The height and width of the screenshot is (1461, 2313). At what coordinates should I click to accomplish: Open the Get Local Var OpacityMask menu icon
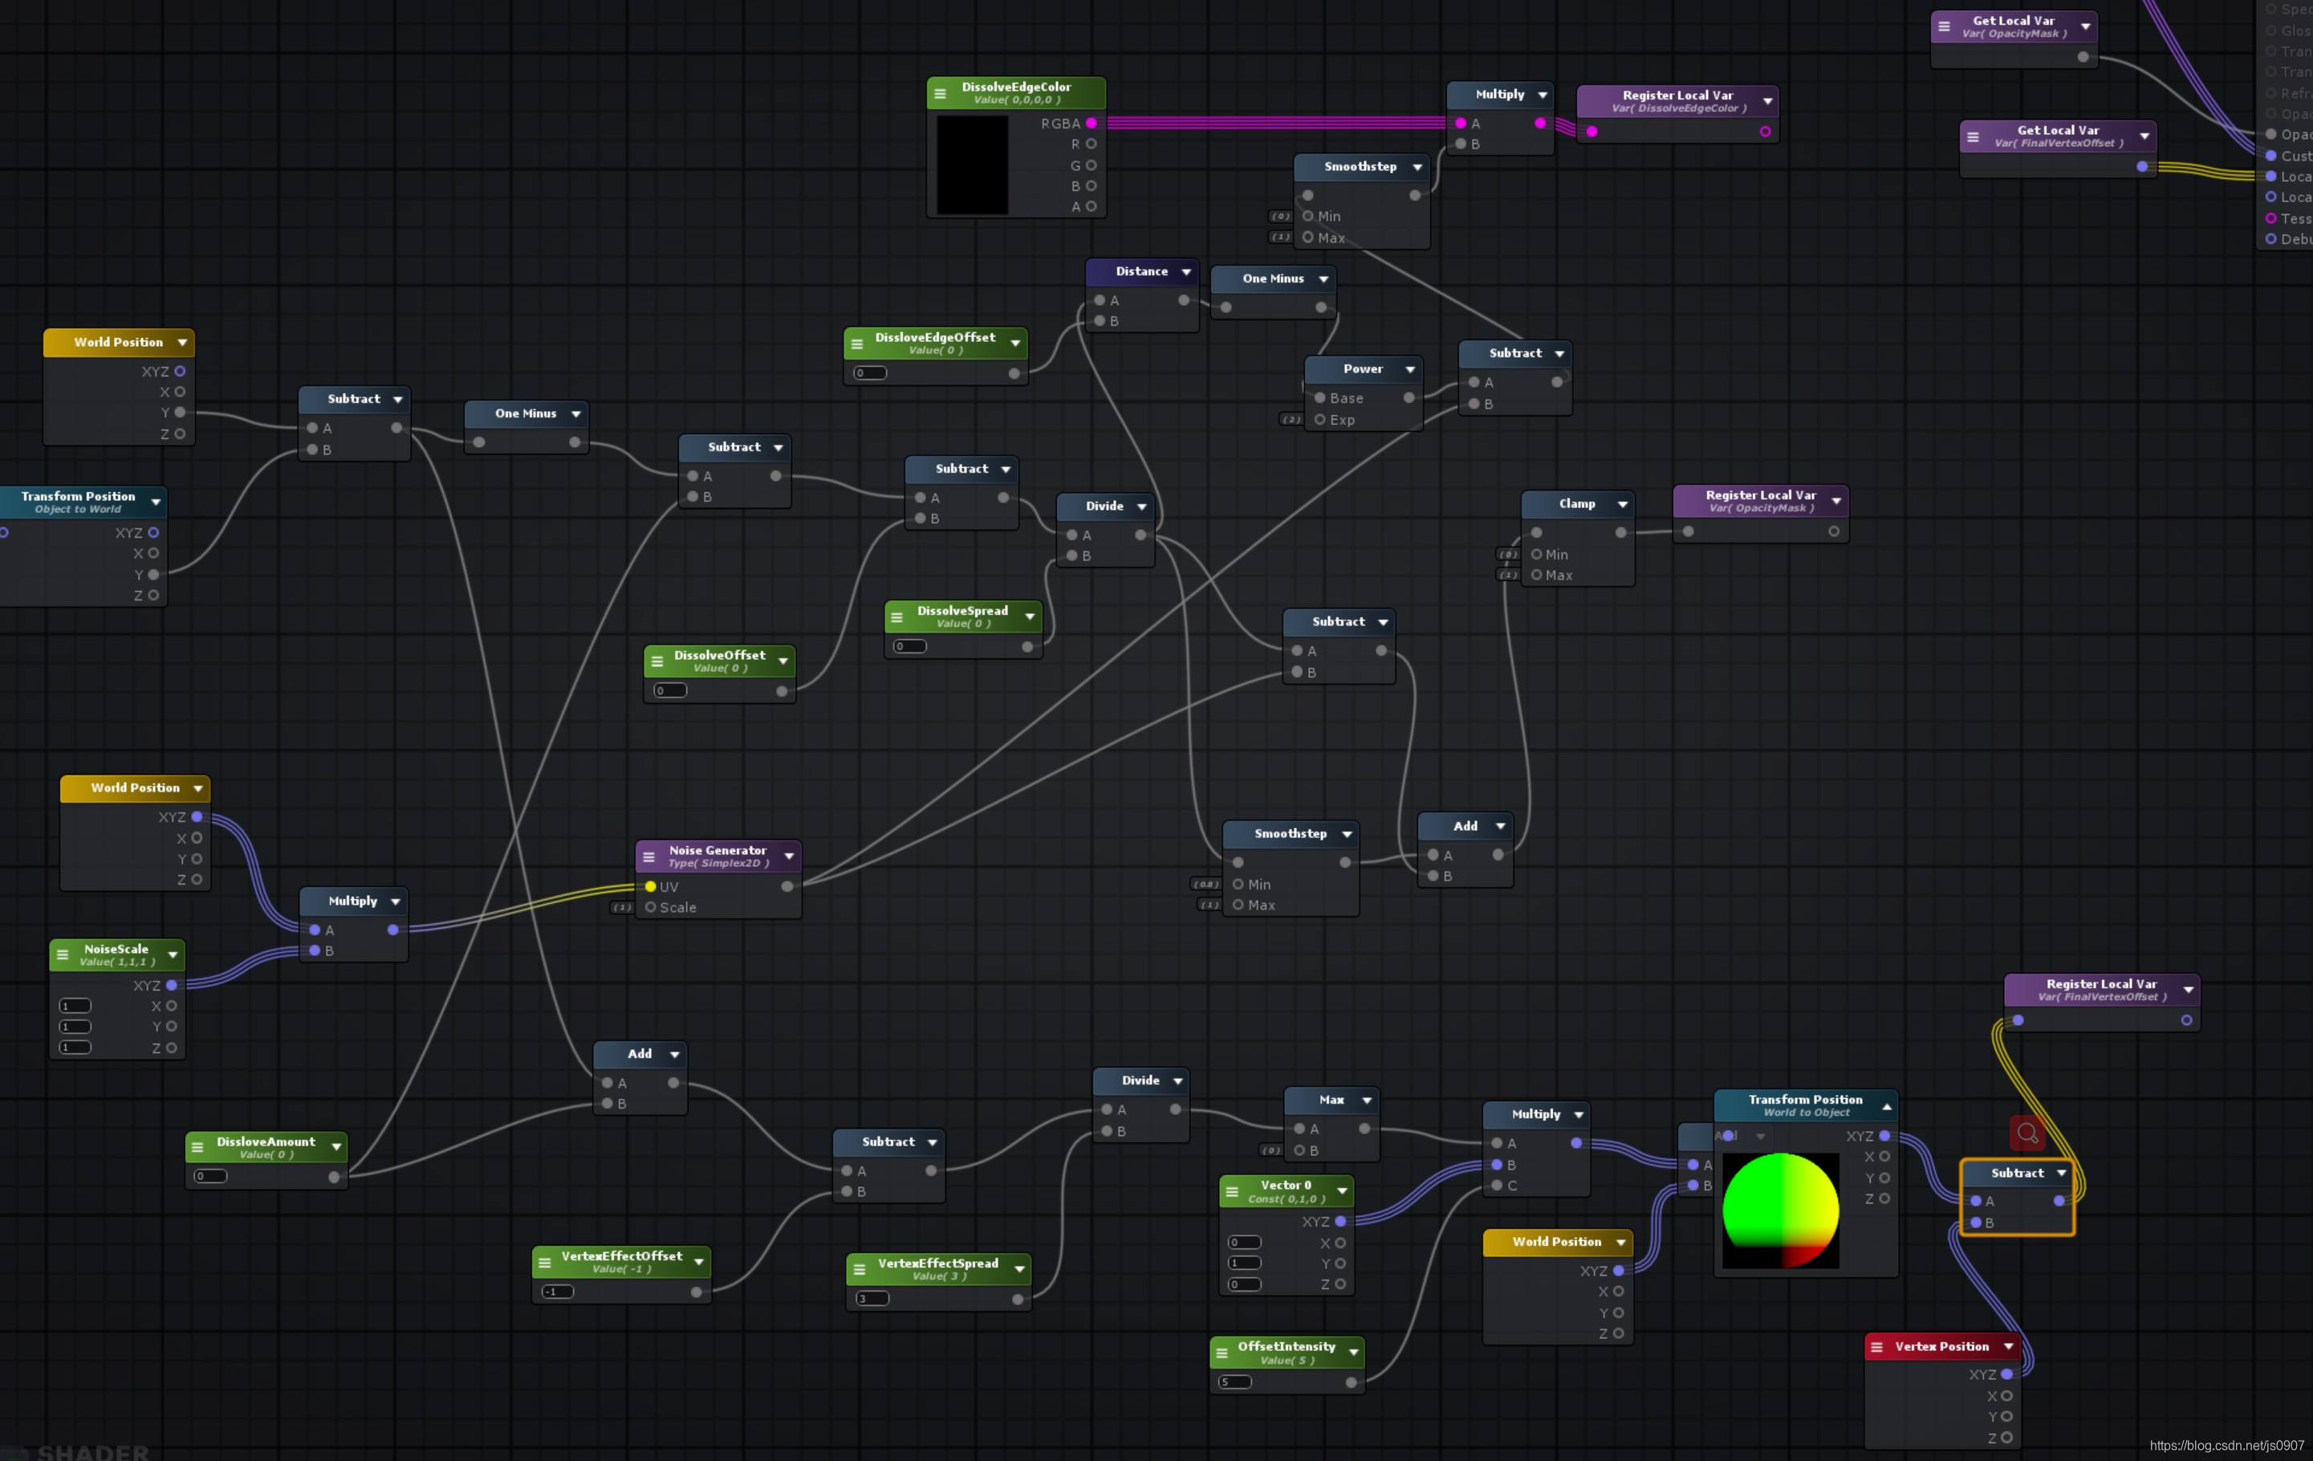point(1944,27)
